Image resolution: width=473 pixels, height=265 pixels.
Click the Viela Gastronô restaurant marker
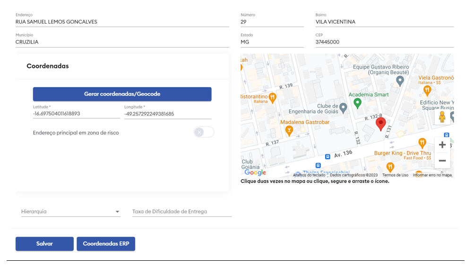427,90
